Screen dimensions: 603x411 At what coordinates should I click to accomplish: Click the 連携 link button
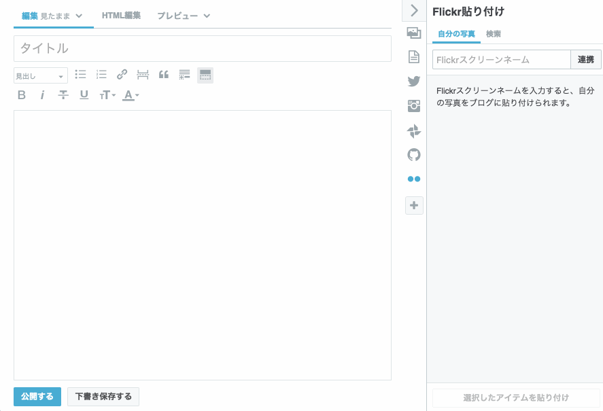585,59
